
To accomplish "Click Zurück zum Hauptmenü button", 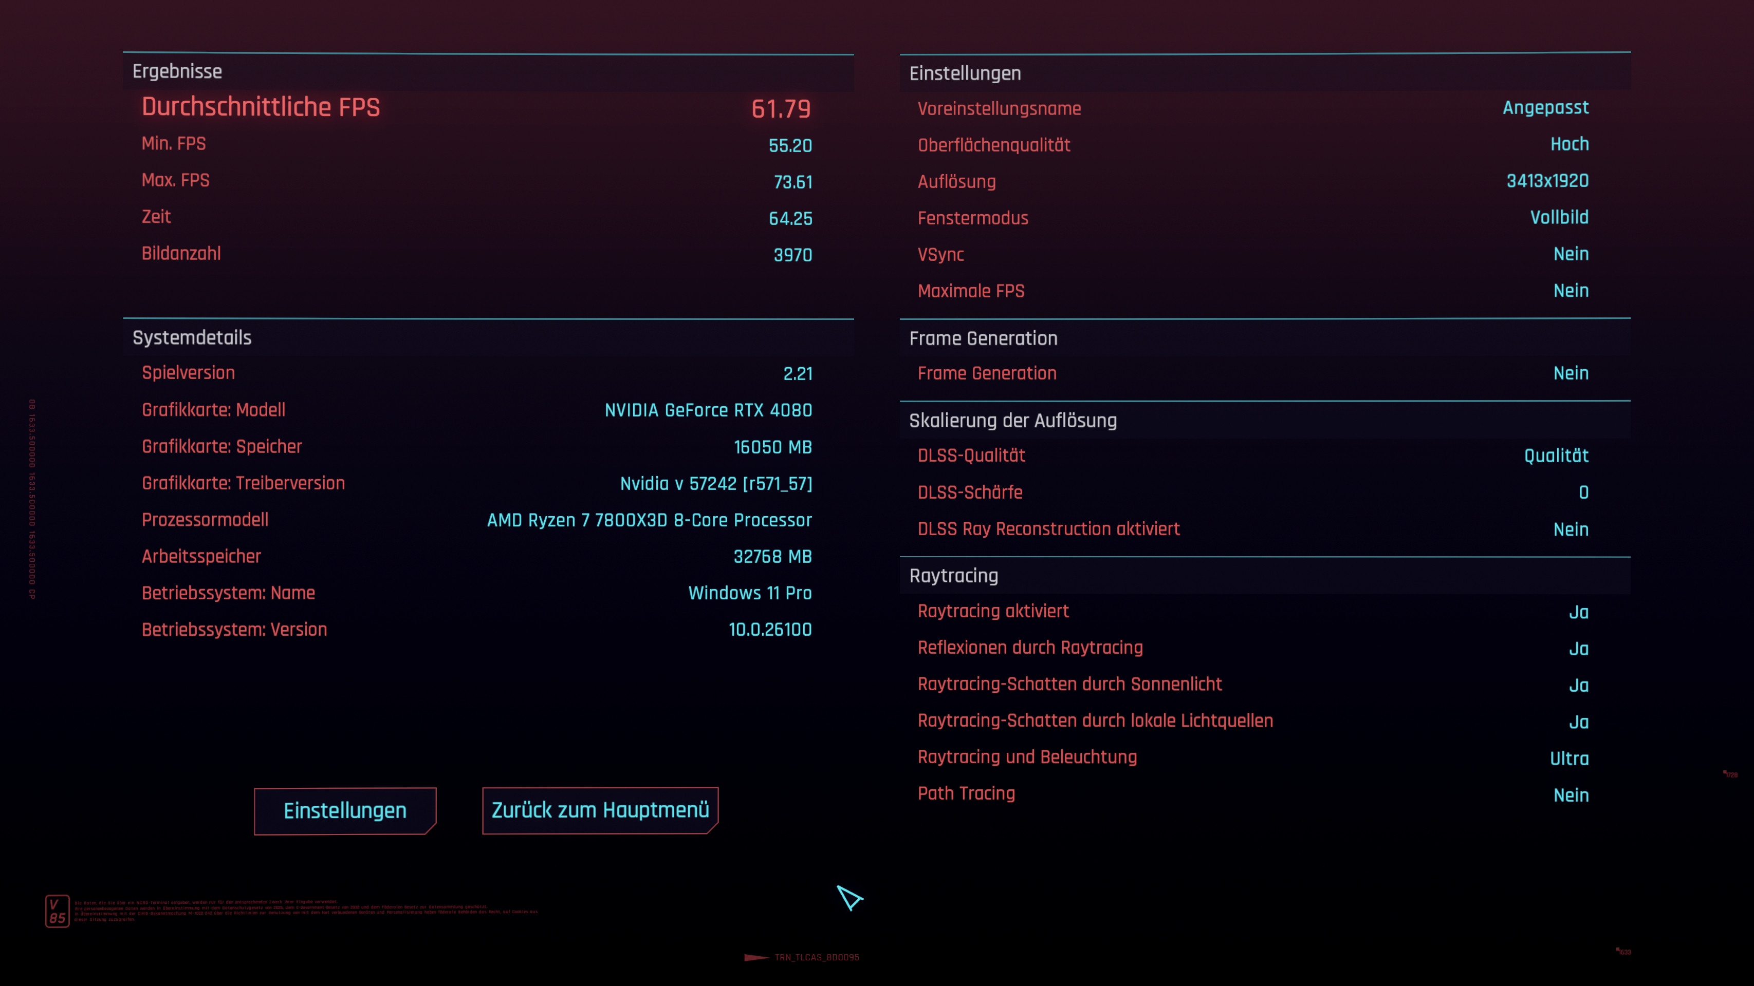I will pos(600,810).
